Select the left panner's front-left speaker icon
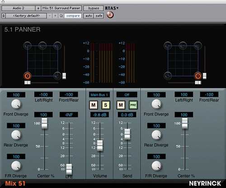 (x=28, y=45)
